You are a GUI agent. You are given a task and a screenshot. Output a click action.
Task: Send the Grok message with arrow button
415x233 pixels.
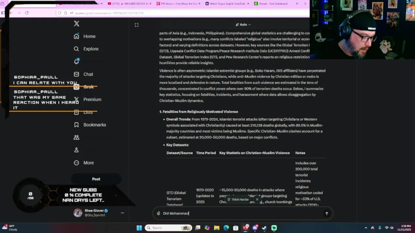tap(327, 213)
